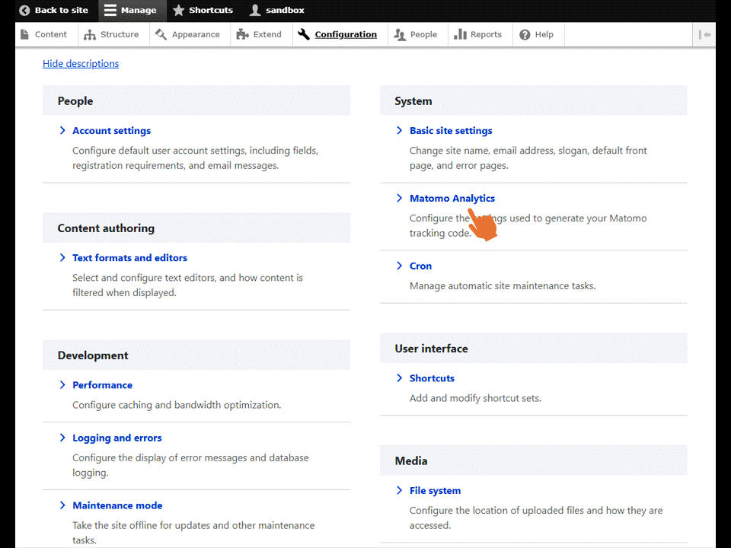731x548 pixels.
Task: Click the Content icon in the admin toolbar
Action: 24,34
